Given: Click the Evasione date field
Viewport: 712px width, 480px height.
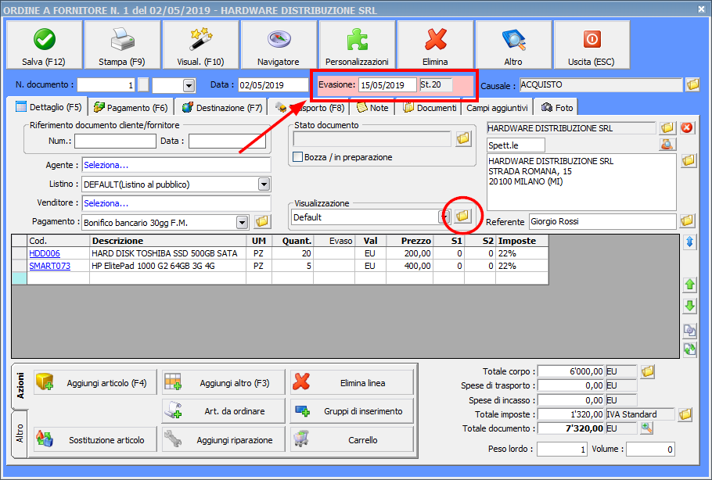Looking at the screenshot, I should (387, 84).
